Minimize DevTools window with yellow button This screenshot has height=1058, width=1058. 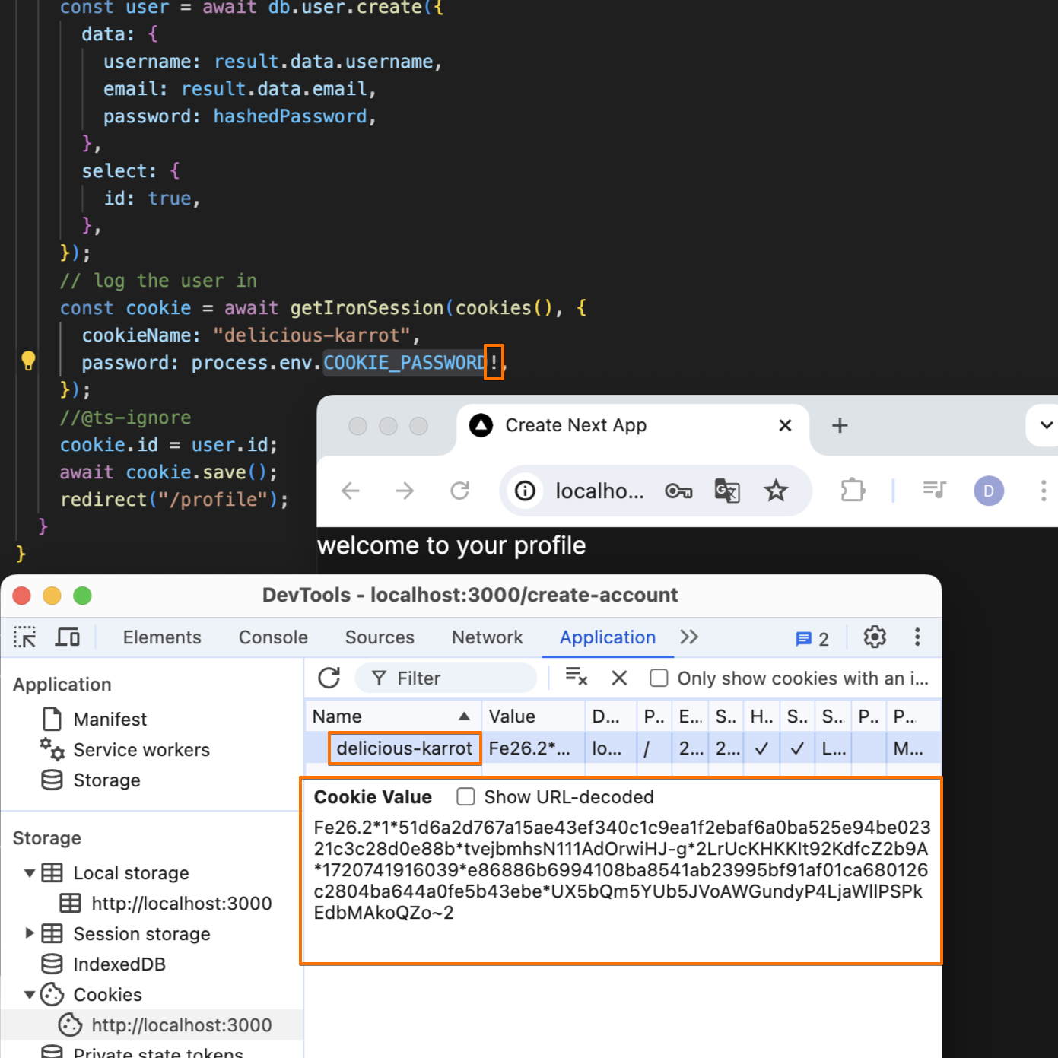tap(52, 596)
